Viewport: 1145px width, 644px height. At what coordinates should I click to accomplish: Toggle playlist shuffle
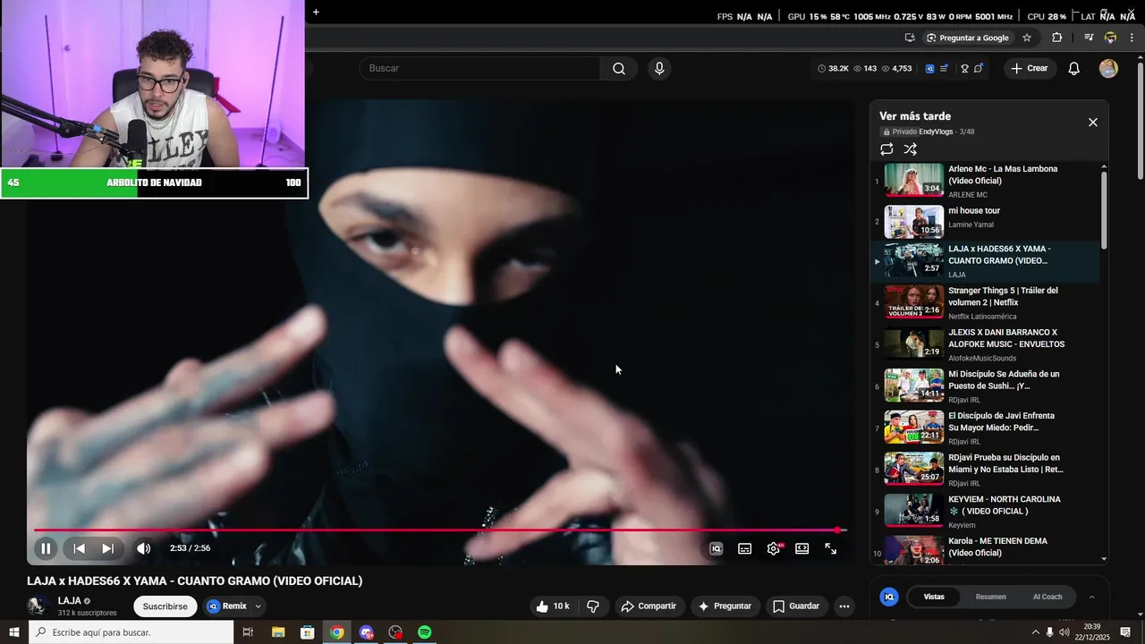pyautogui.click(x=910, y=149)
